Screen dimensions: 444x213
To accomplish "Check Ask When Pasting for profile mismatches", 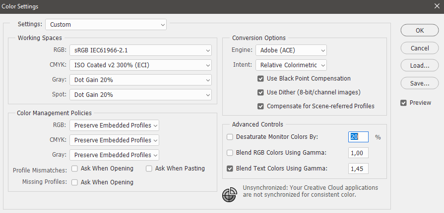I will point(149,169).
